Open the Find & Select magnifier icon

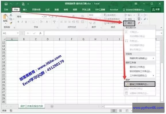[x=145, y=19]
